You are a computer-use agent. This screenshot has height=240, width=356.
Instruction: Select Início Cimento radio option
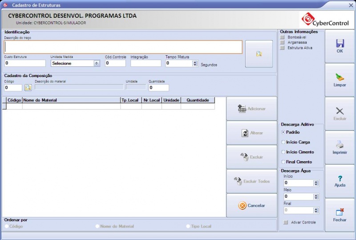tap(283, 152)
